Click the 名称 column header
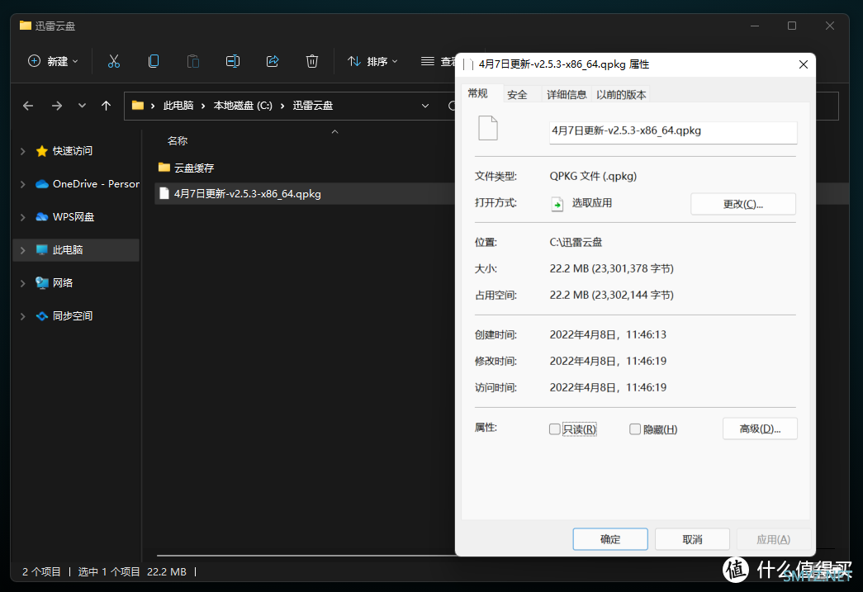The height and width of the screenshot is (592, 863). tap(178, 141)
